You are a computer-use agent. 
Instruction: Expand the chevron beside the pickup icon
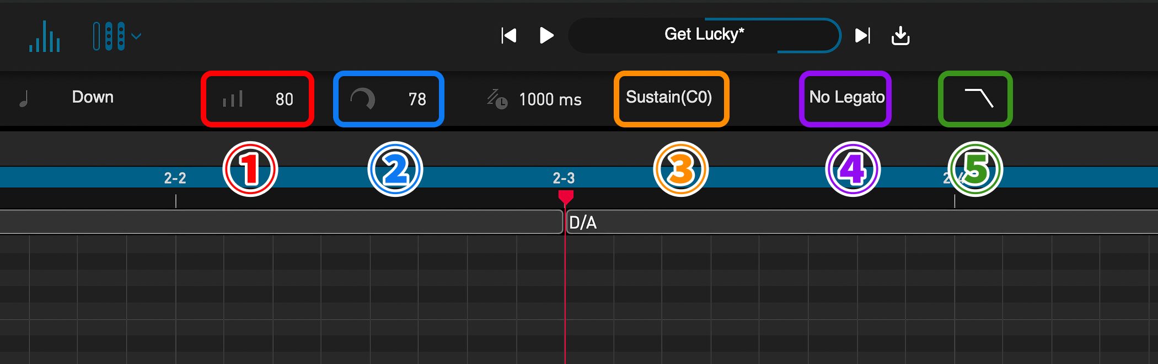point(136,36)
